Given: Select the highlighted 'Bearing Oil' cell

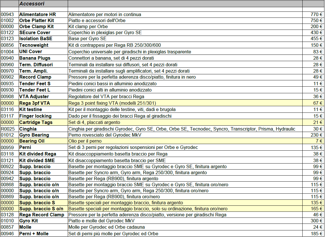Looking at the screenshot, I should pos(43,141).
